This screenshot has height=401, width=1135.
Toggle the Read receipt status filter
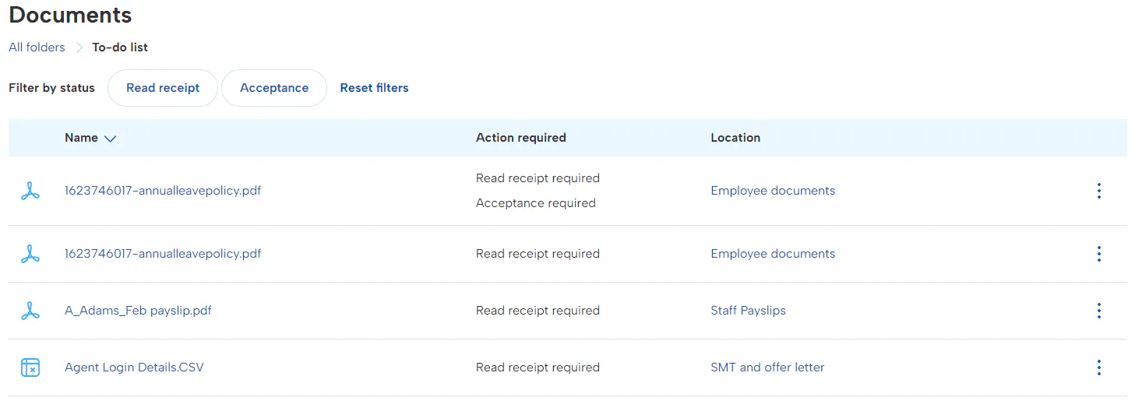coord(163,88)
